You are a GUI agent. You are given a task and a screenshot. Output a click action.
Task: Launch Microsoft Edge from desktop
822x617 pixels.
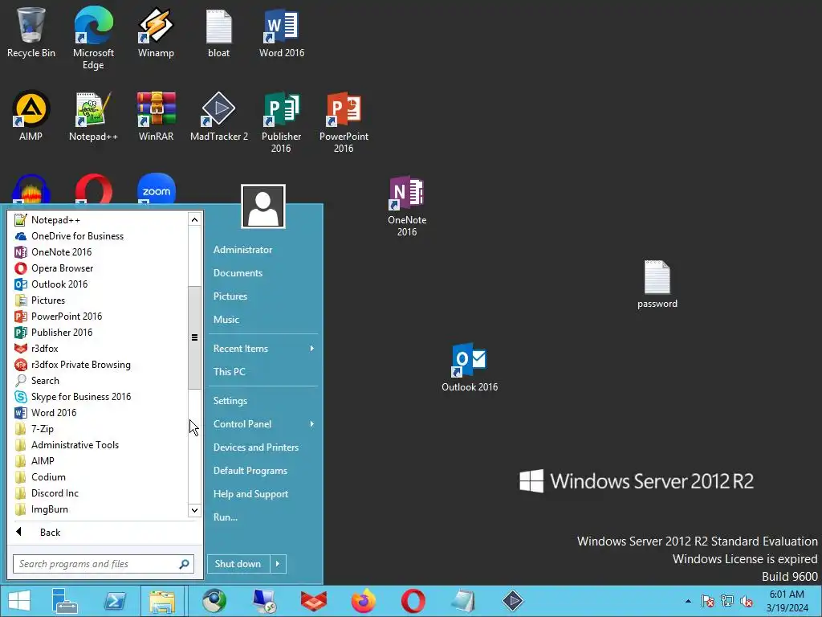[x=93, y=38]
